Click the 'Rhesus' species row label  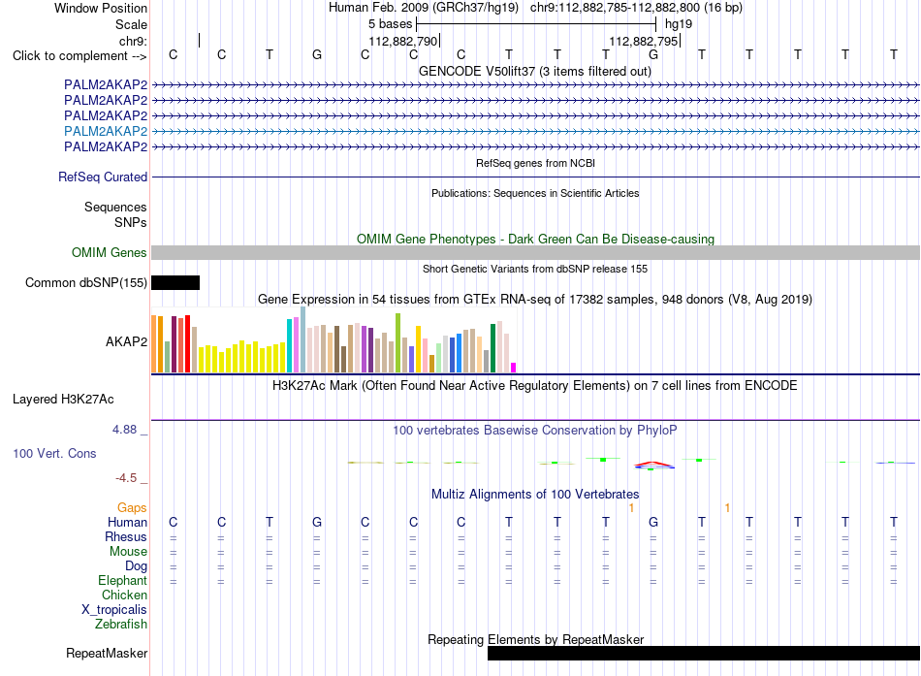[x=126, y=537]
